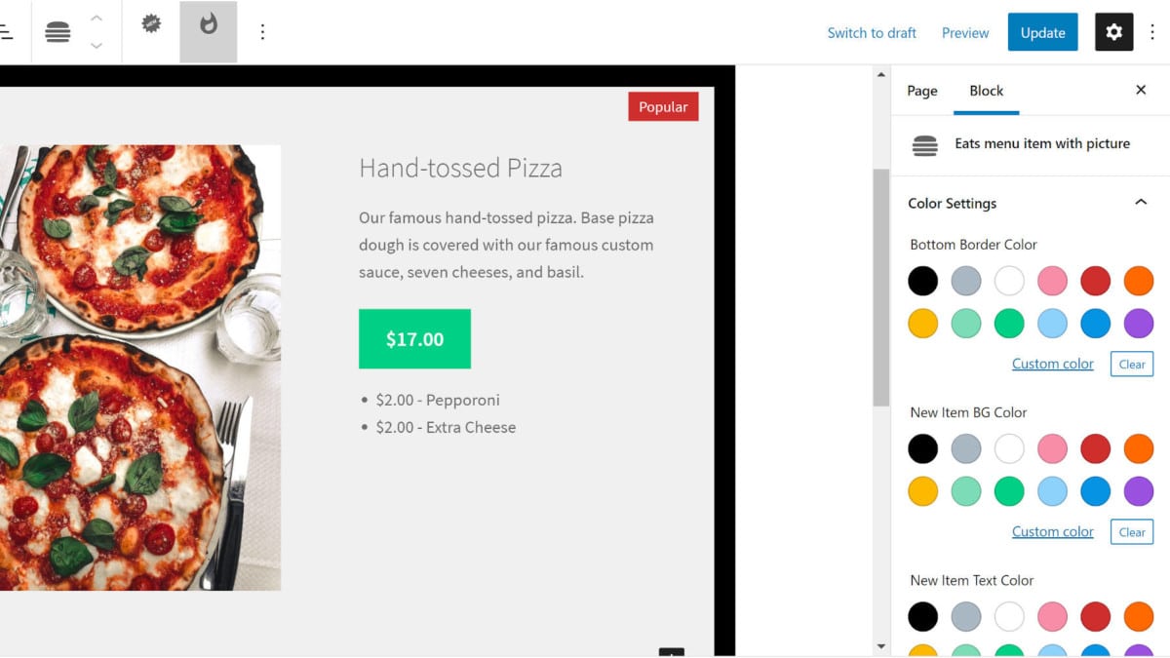Open the top-right more tools menu
The height and width of the screenshot is (658, 1170).
click(x=1152, y=32)
